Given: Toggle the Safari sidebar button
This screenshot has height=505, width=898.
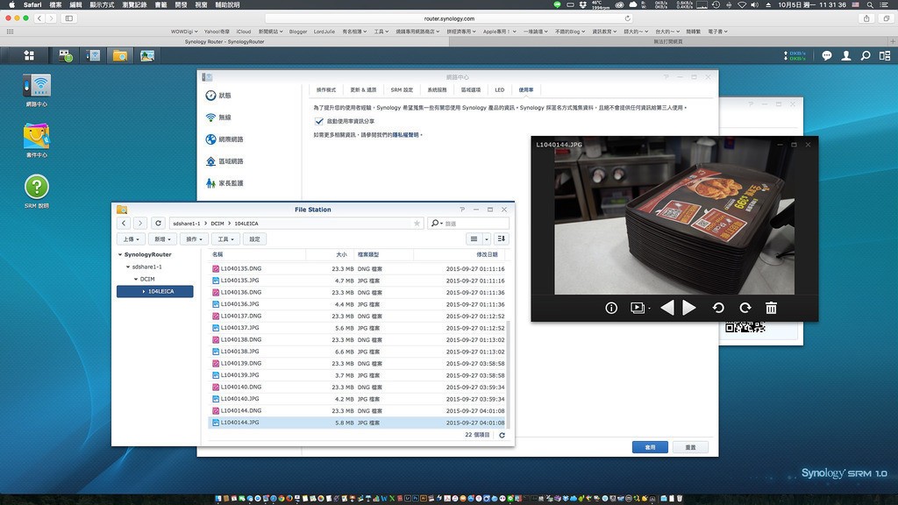Looking at the screenshot, I should point(69,18).
